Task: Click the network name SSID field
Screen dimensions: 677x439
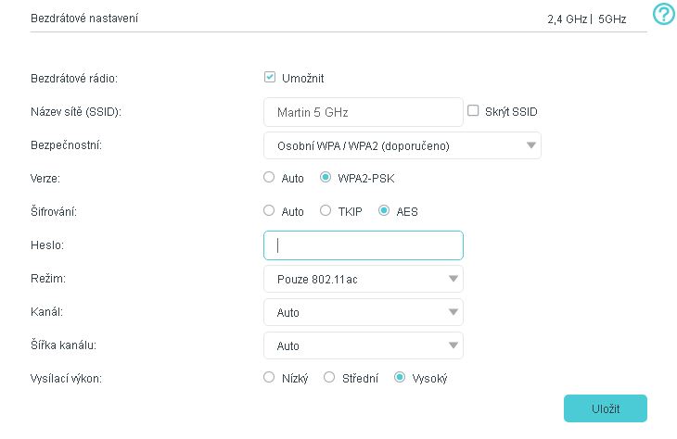Action: pos(363,112)
